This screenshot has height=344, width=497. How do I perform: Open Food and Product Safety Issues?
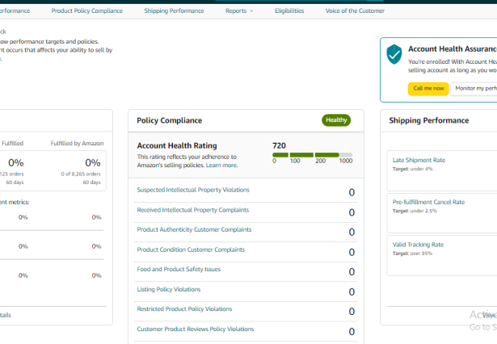pyautogui.click(x=179, y=269)
